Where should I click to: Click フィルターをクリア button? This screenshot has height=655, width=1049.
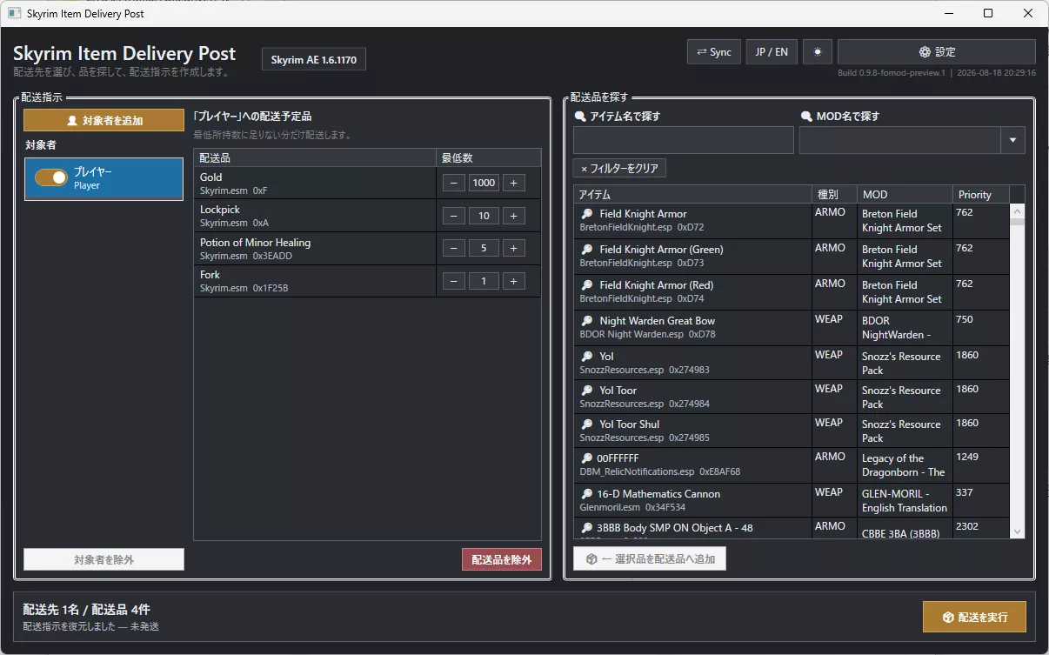point(619,168)
